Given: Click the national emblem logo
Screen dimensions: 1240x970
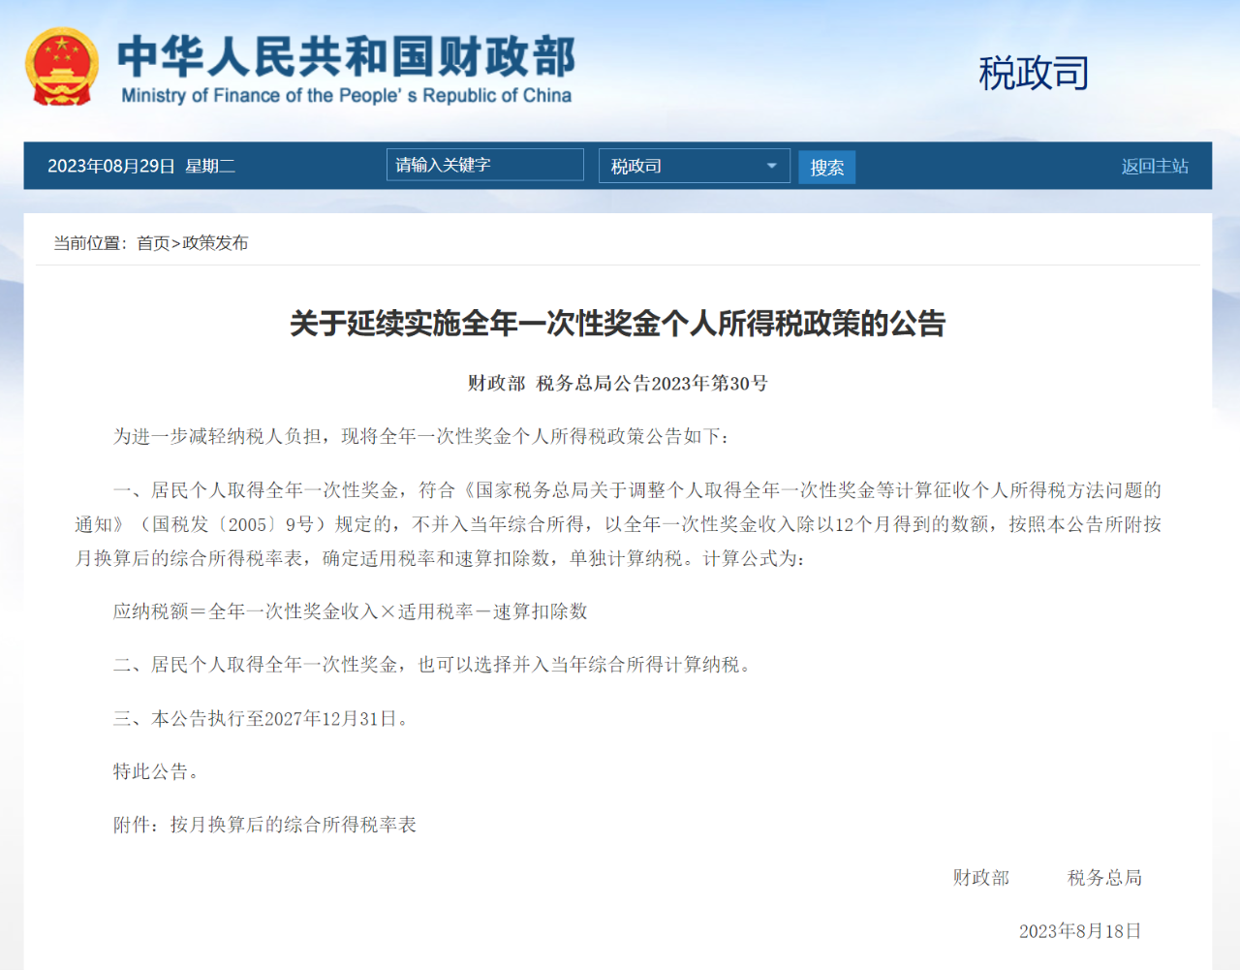Looking at the screenshot, I should tap(61, 66).
